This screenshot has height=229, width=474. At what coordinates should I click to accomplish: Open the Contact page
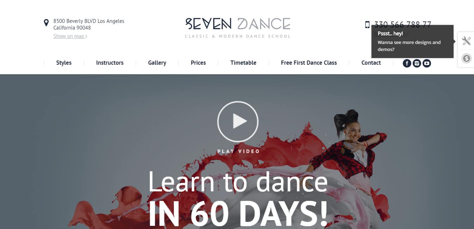pyautogui.click(x=371, y=63)
